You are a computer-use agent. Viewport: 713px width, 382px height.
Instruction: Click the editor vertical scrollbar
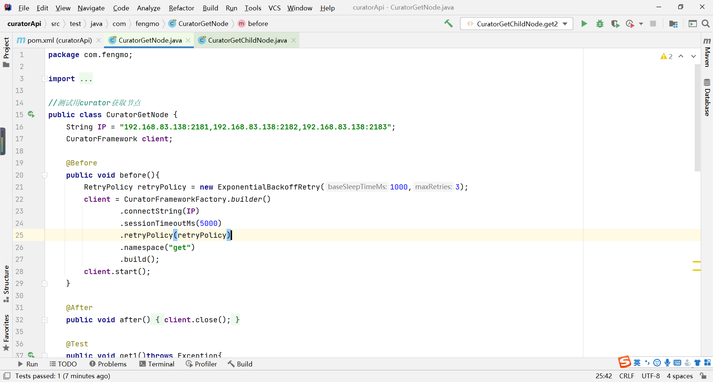point(697,118)
